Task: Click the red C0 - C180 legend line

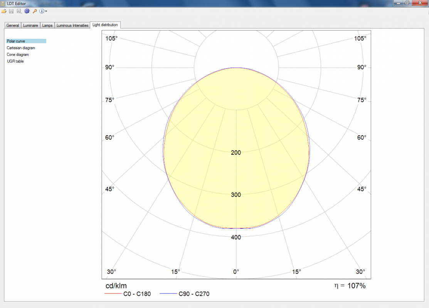Action: [x=113, y=294]
